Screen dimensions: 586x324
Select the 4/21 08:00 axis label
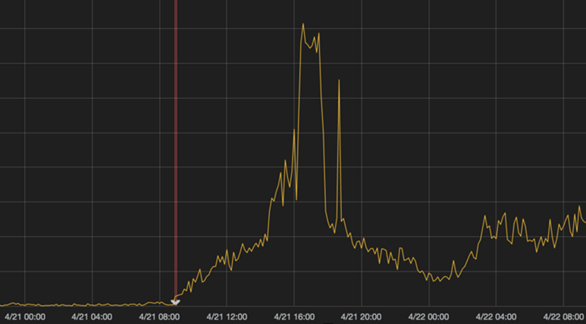[159, 317]
